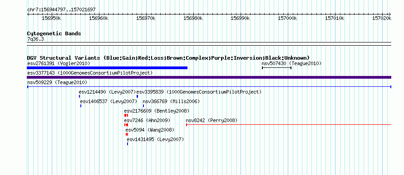Open nsv8242 (Perry2008) label
The width and height of the screenshot is (404, 175).
[212, 120]
